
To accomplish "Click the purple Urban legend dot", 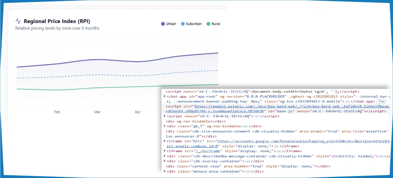I will click(163, 24).
